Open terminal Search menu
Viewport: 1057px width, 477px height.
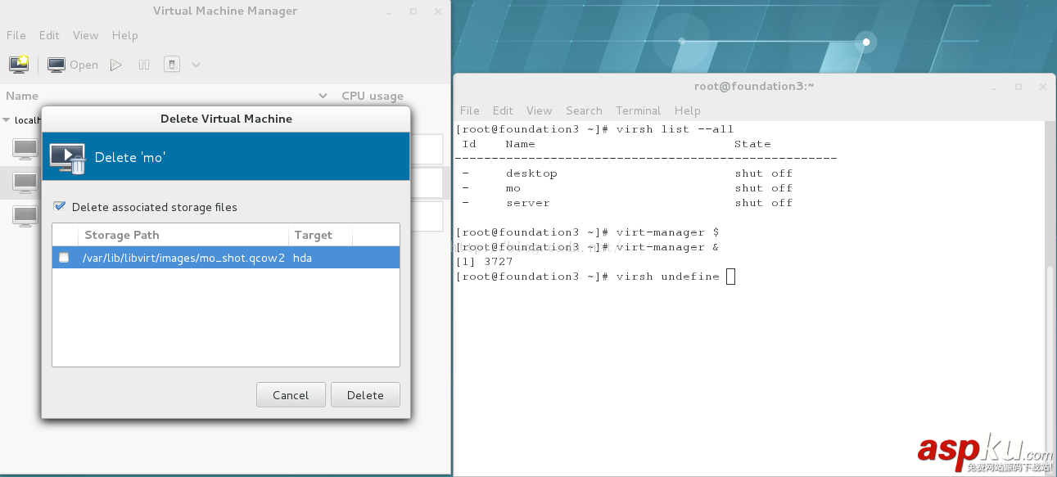pos(584,110)
